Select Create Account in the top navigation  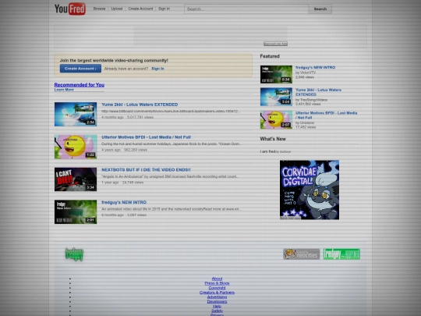[140, 9]
